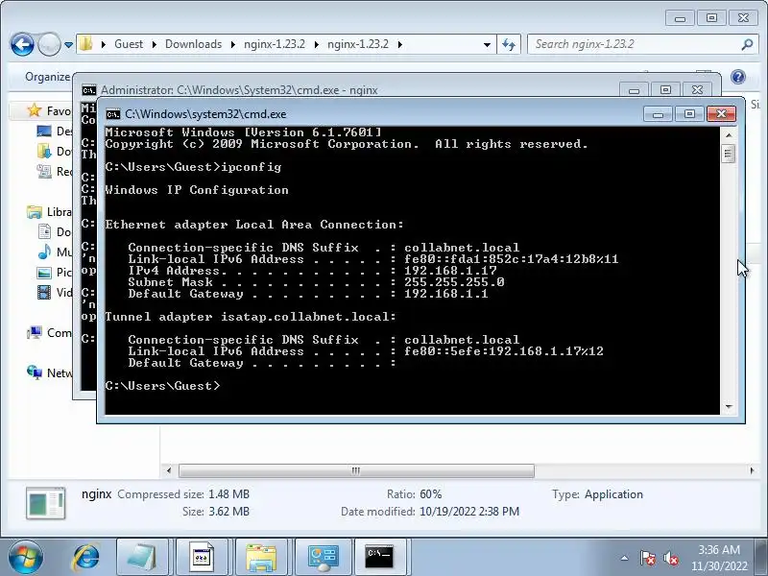Click the 1.48 MB compressed size value
The height and width of the screenshot is (576, 768).
coord(228,494)
